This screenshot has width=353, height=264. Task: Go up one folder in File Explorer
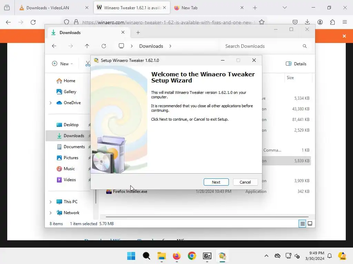coord(87,46)
